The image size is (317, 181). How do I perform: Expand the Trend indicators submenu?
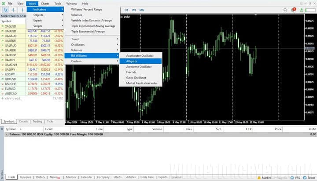(x=92, y=39)
